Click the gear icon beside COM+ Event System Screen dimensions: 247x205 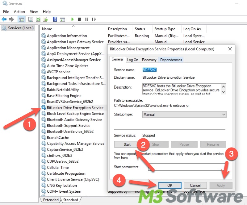[44, 191]
